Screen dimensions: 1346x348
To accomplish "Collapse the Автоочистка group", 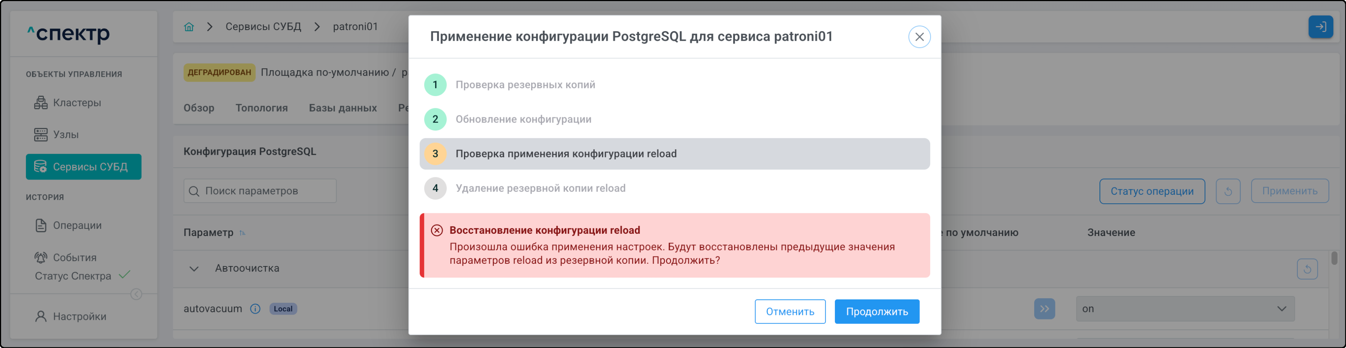I will point(194,269).
